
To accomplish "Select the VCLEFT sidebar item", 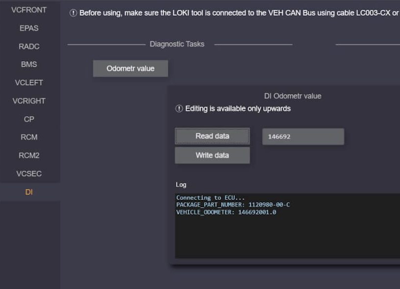I will click(x=29, y=82).
